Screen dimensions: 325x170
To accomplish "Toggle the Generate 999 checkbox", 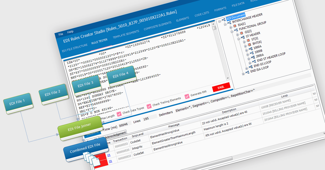I will 187,96.
